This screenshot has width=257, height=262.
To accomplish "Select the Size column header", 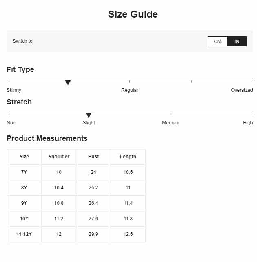I will (x=24, y=157).
